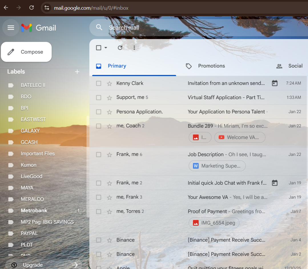Open the More options three-dot menu
The width and height of the screenshot is (308, 269).
pyautogui.click(x=134, y=48)
